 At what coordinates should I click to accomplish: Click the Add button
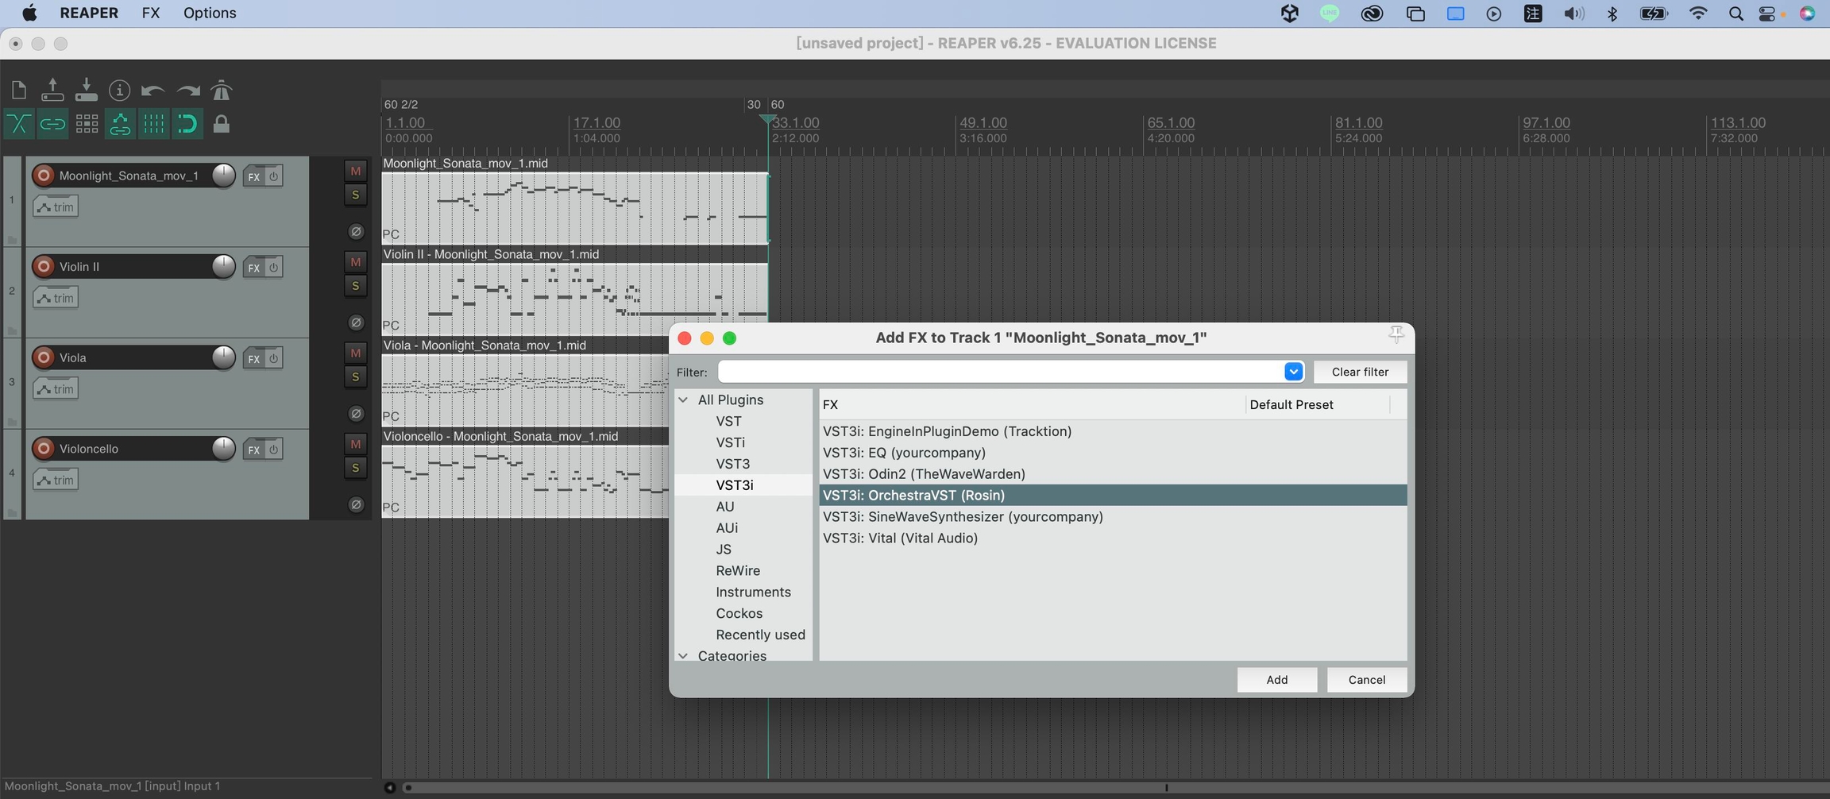coord(1276,680)
